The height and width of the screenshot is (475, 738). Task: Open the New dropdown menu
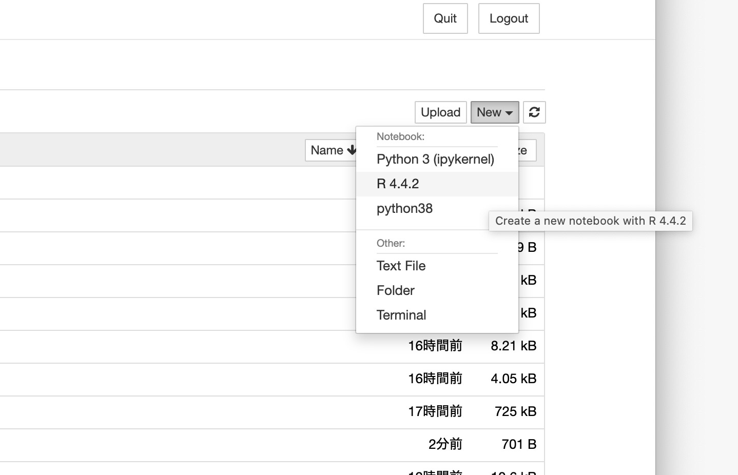click(494, 112)
